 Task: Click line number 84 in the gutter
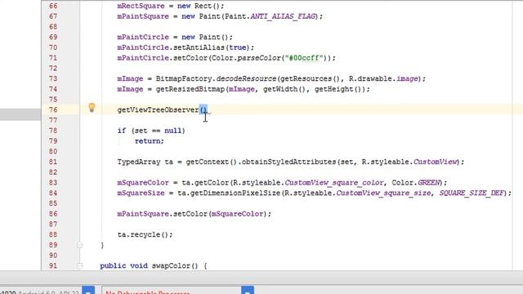53,193
